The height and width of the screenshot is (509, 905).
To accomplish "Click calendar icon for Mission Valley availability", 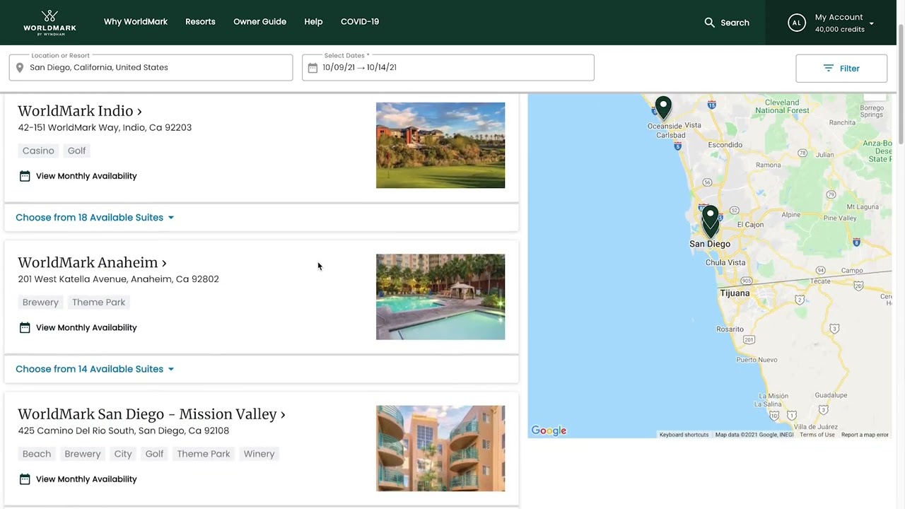I will point(25,479).
